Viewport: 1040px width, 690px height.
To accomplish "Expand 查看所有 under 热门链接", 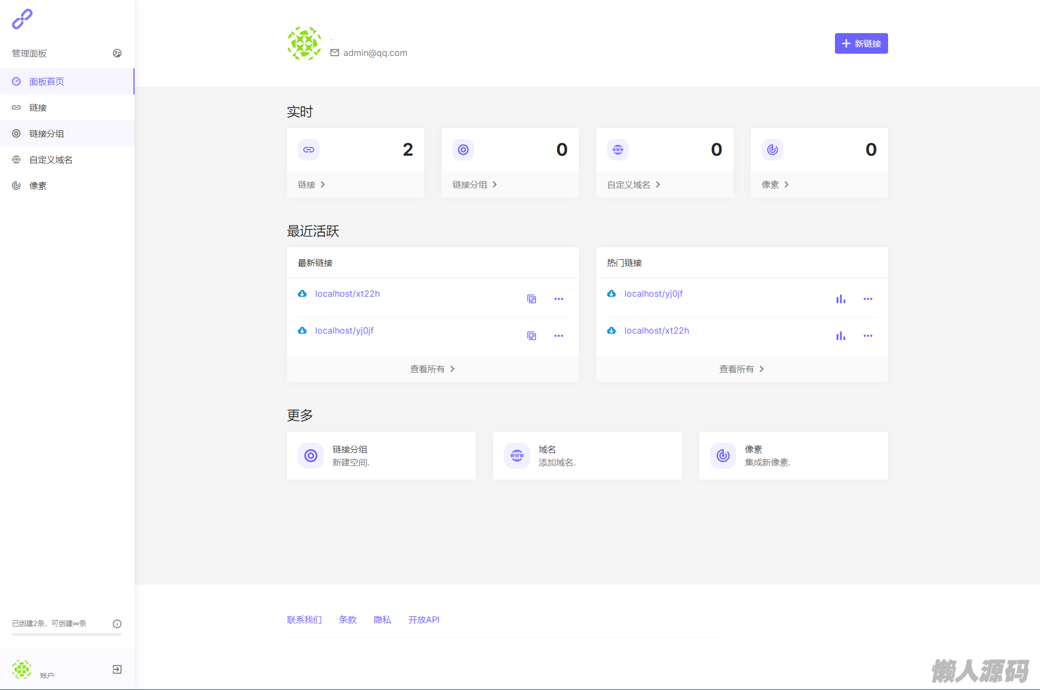I will pyautogui.click(x=742, y=369).
